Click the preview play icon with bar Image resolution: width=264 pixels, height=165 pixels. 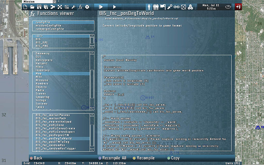click(x=101, y=7)
